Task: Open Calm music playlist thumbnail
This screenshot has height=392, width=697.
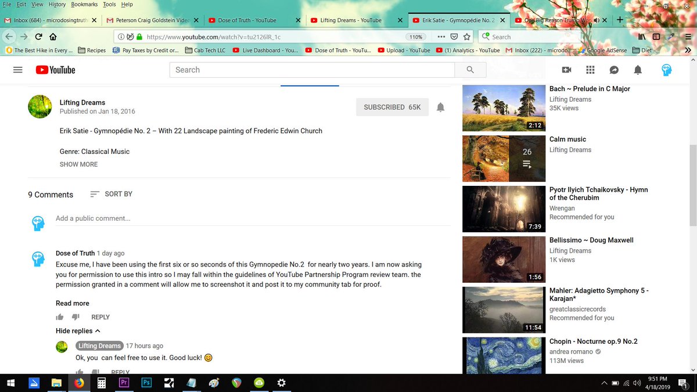Action: 503,159
